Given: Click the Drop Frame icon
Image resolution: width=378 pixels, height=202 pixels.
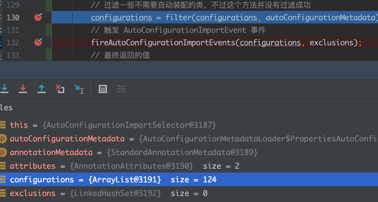Looking at the screenshot, I should tap(60, 89).
